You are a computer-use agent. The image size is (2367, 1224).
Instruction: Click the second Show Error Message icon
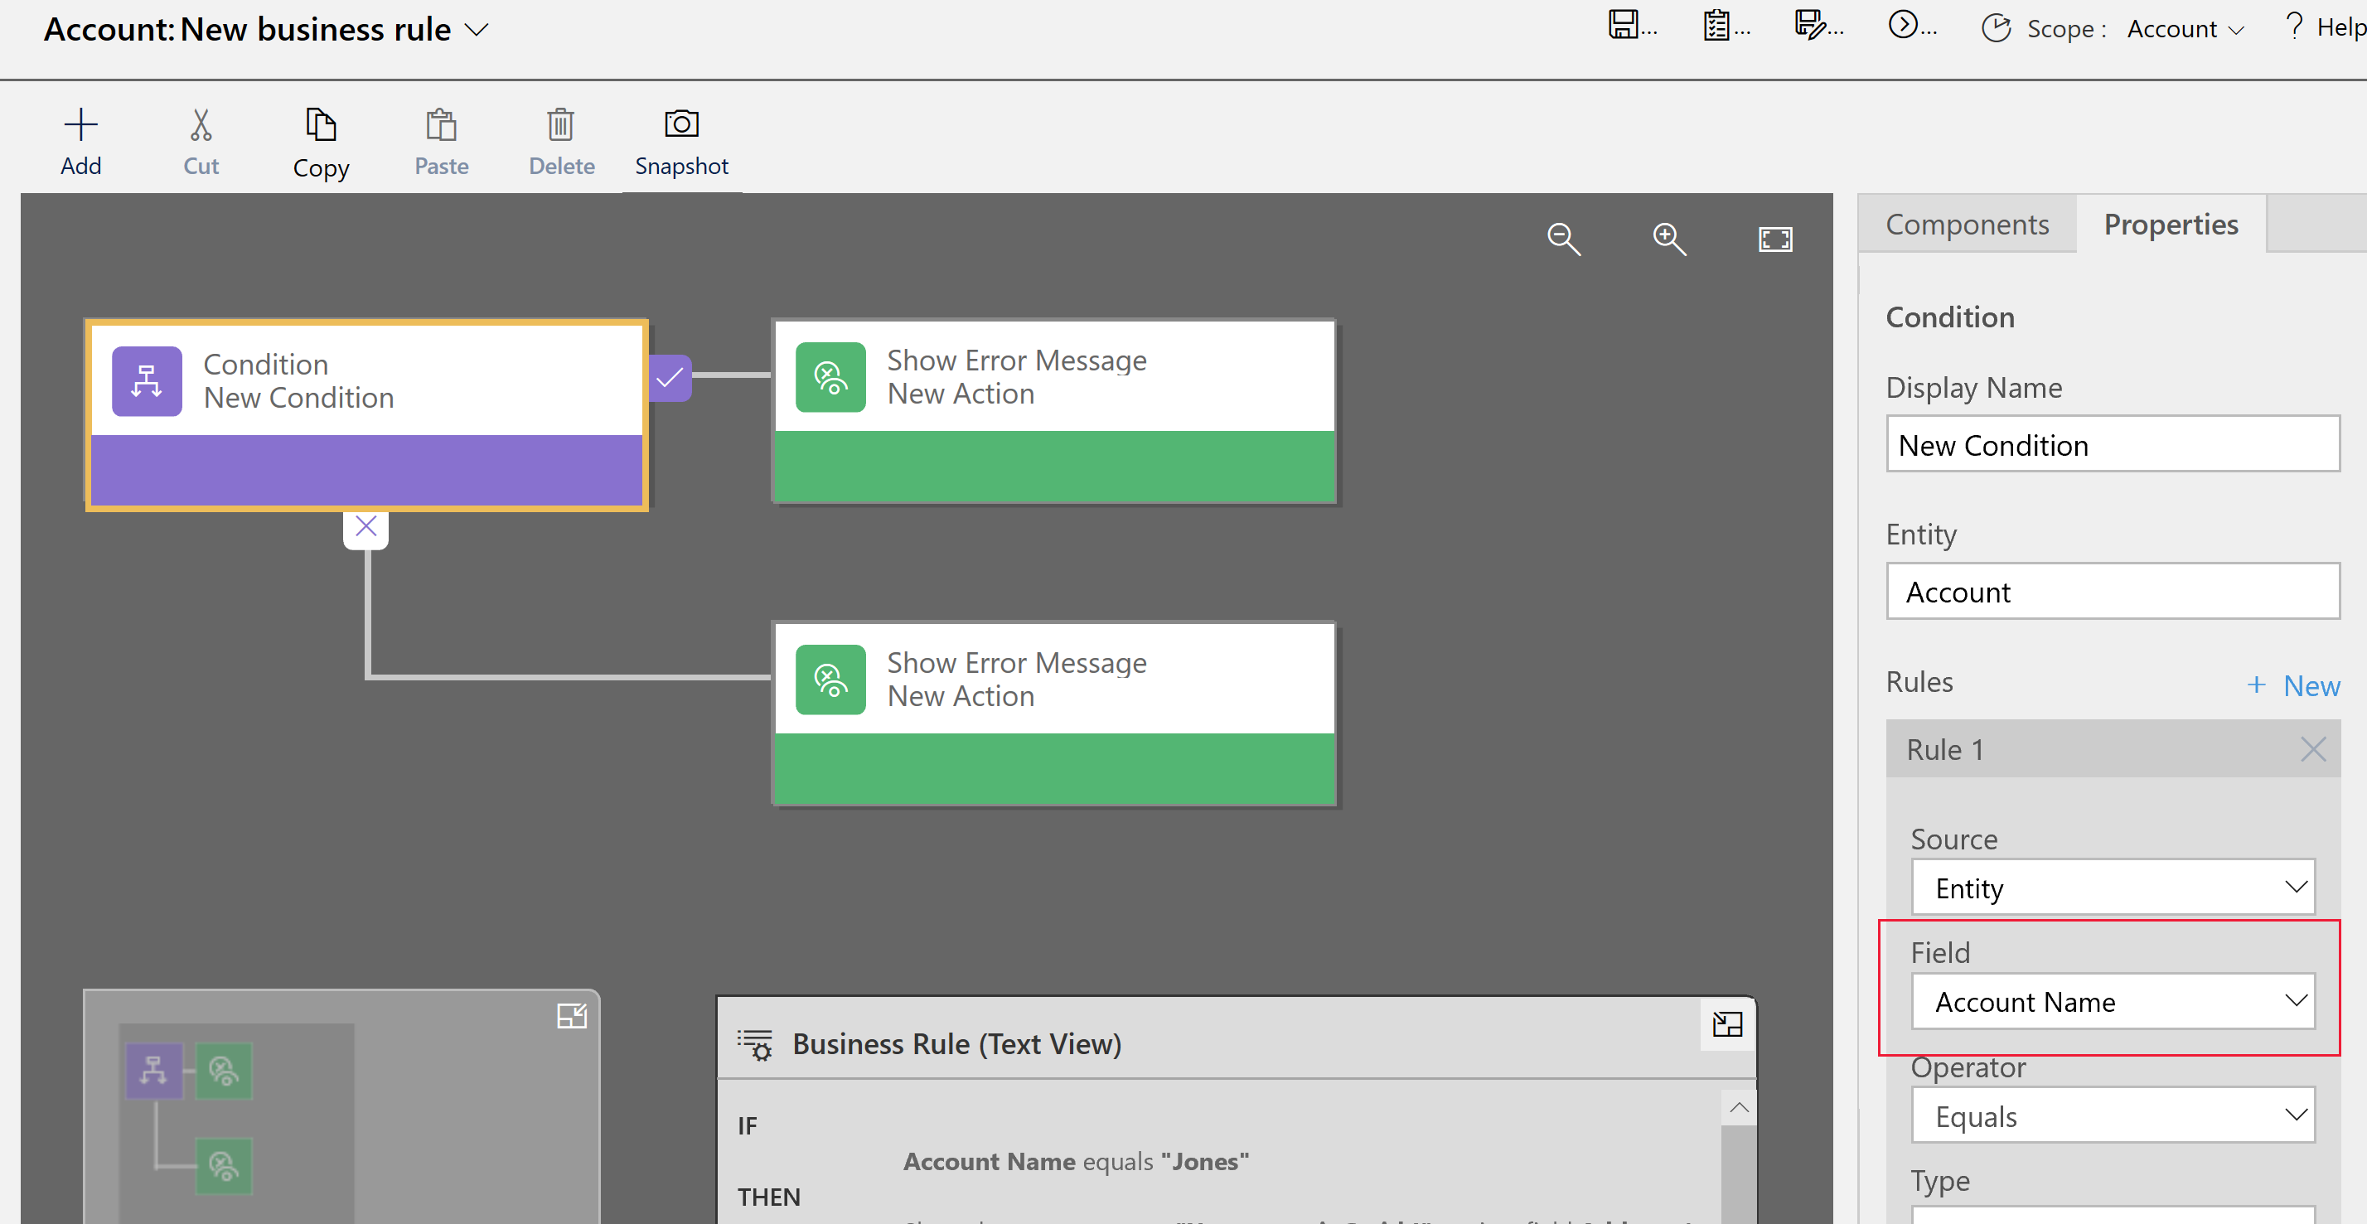827,680
